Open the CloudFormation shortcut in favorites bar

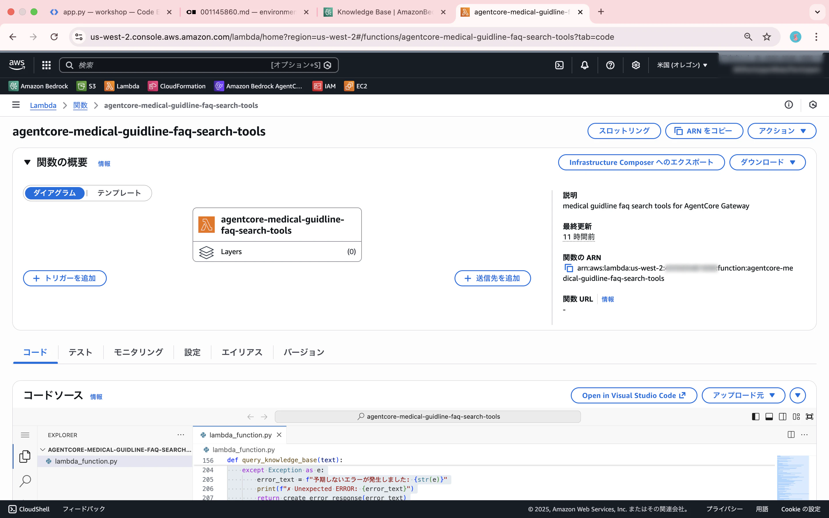pos(177,86)
